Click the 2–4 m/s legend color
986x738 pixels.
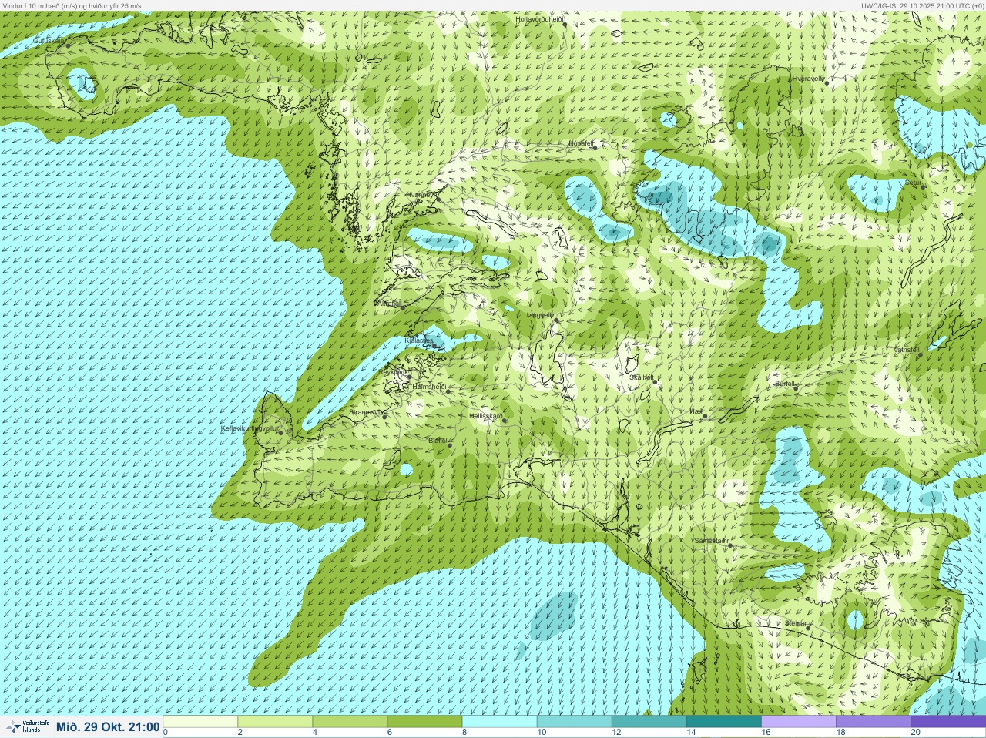pyautogui.click(x=275, y=722)
